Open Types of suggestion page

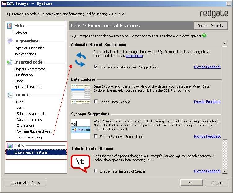point(29,48)
